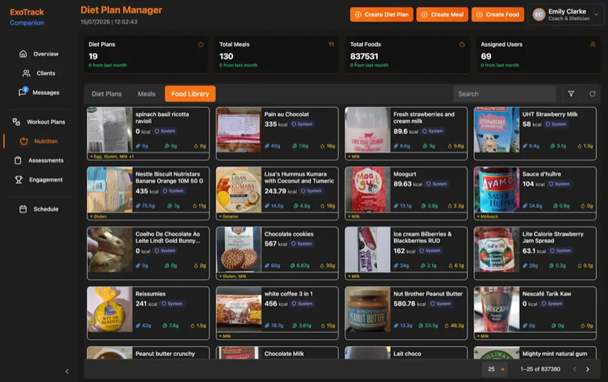Viewport: 608px width, 382px height.
Task: Go to the previous page of foods
Action: (x=575, y=369)
